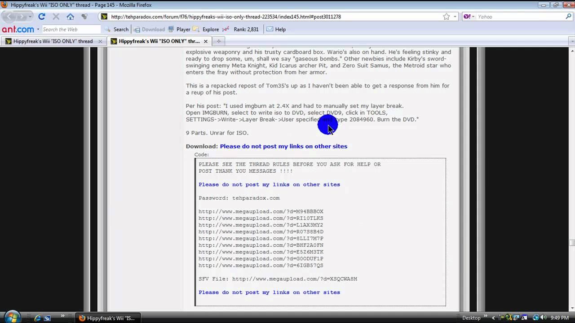
Task: Go forward to the next page
Action: coord(21,17)
